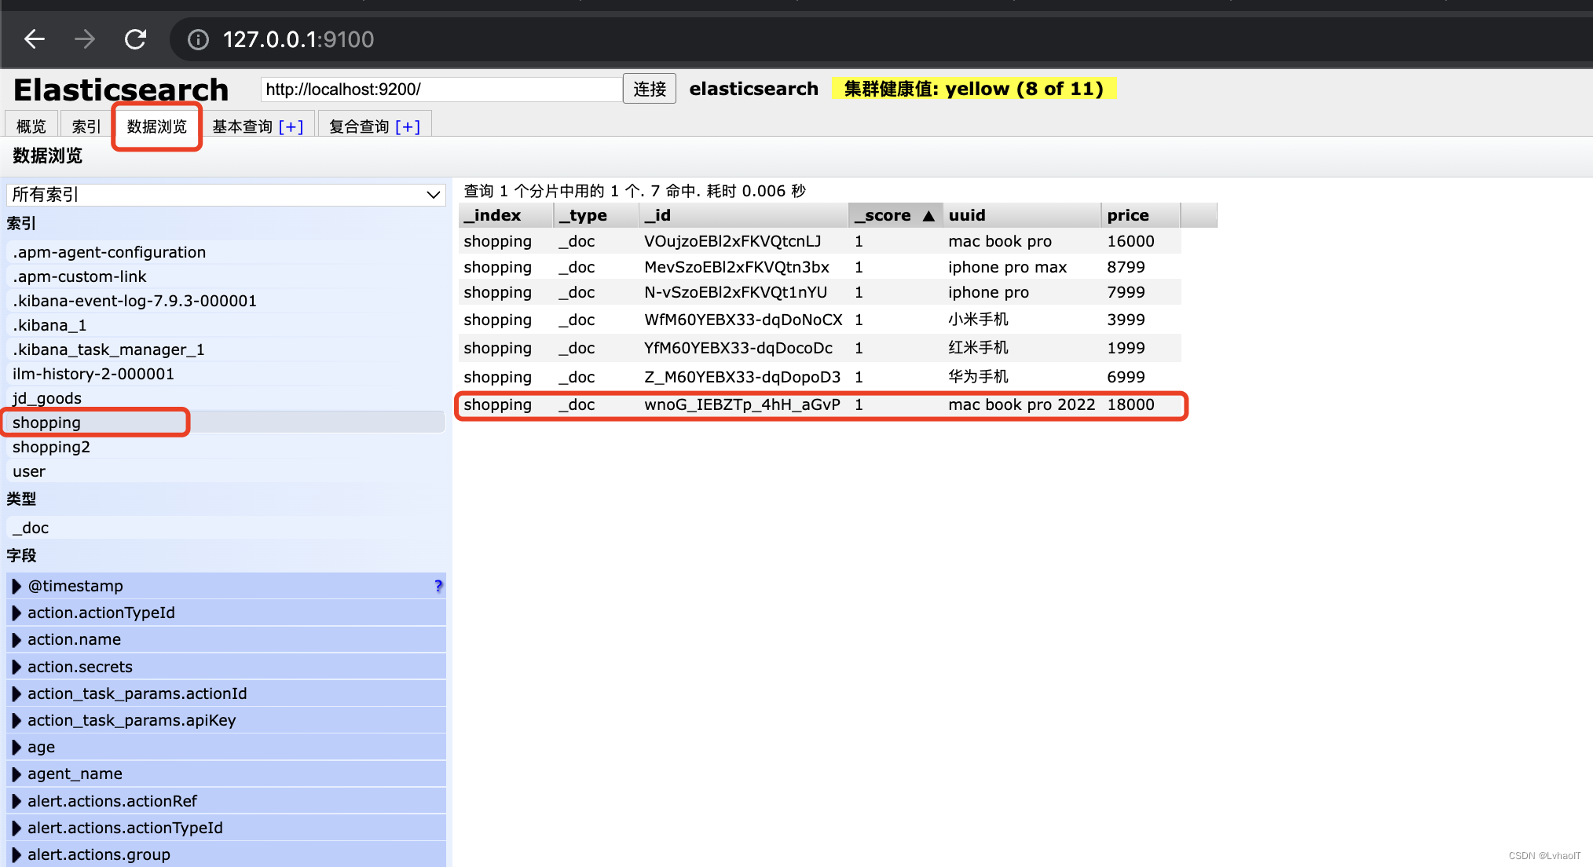Open the 所有索引 index dropdown
The width and height of the screenshot is (1593, 867).
(x=226, y=195)
